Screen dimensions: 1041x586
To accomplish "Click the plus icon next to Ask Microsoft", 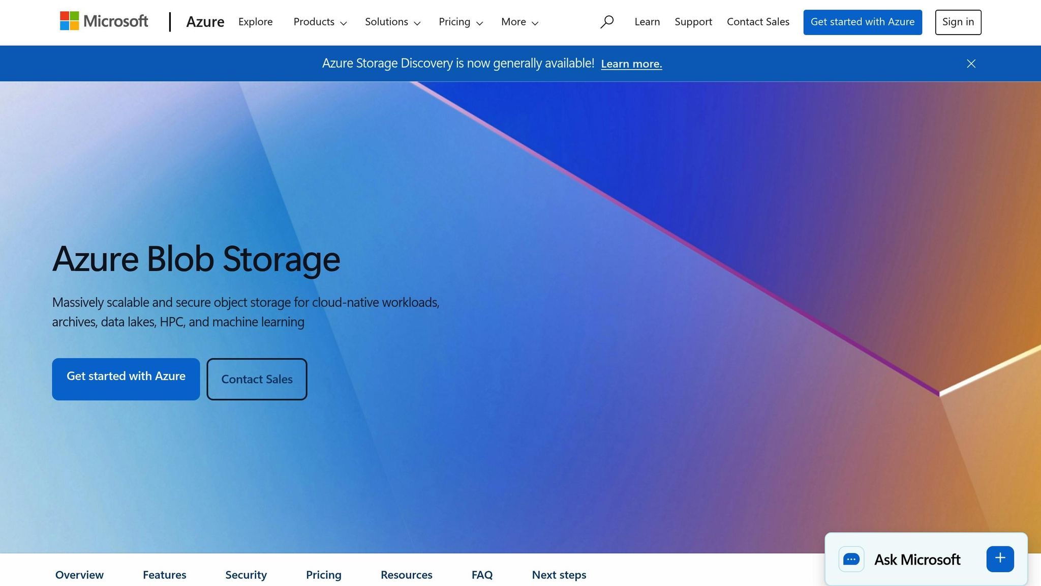I will tap(999, 558).
